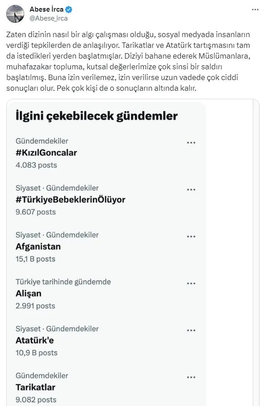Open options (•••) for #TürkiyeBebeklerinÖlüyor trend

pos(192,189)
